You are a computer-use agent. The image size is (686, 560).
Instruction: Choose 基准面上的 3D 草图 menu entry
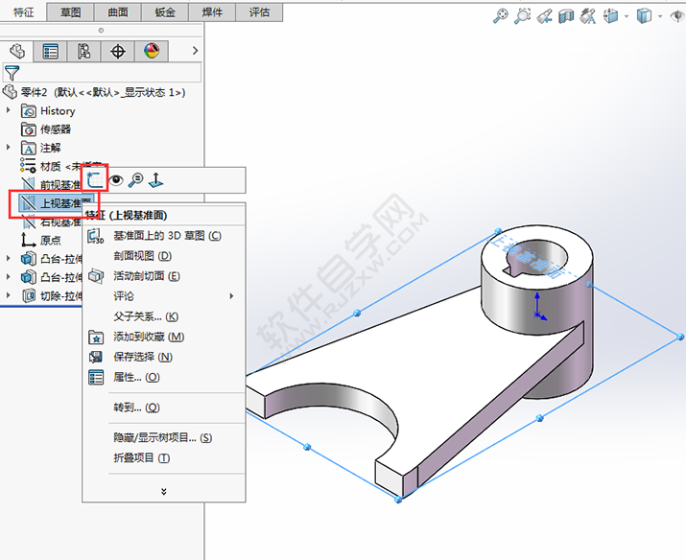click(164, 236)
